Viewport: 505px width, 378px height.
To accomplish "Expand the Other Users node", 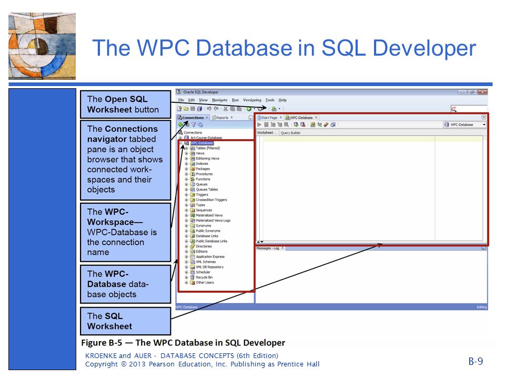I will [x=186, y=282].
